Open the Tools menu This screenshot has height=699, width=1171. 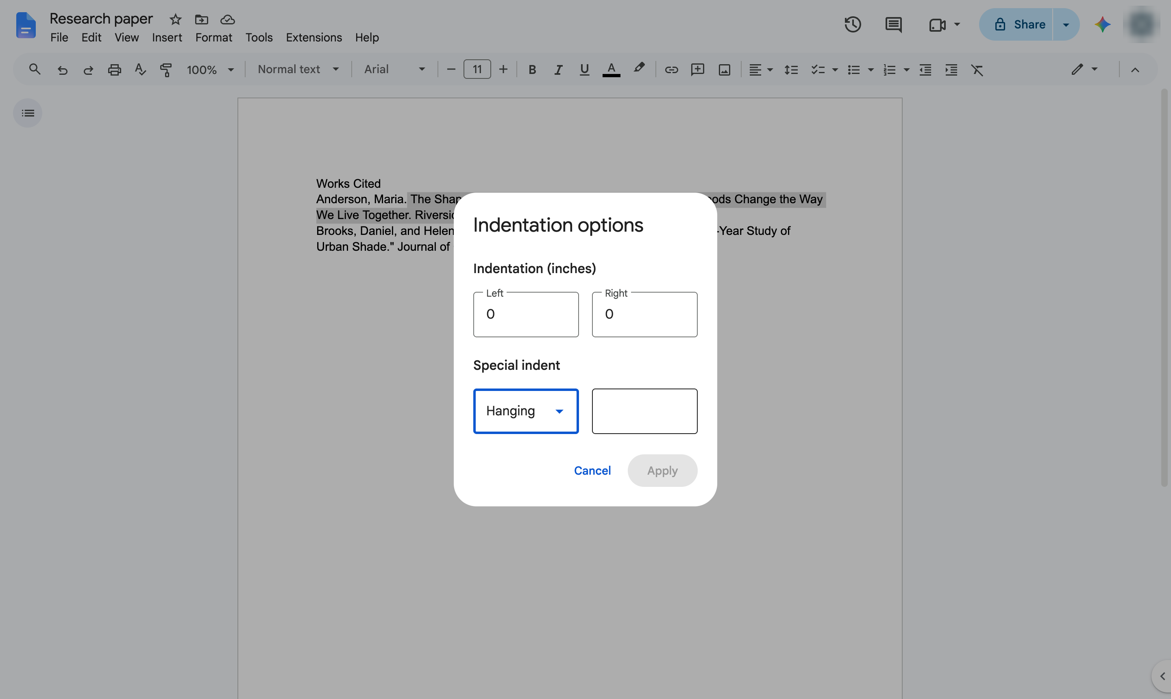[x=259, y=38]
